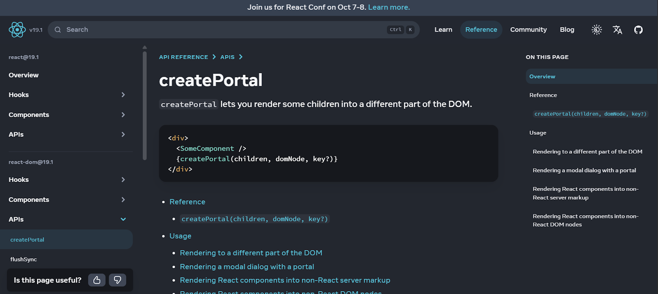Open 'Rendering a modal dialog with a portal' link

[247, 267]
